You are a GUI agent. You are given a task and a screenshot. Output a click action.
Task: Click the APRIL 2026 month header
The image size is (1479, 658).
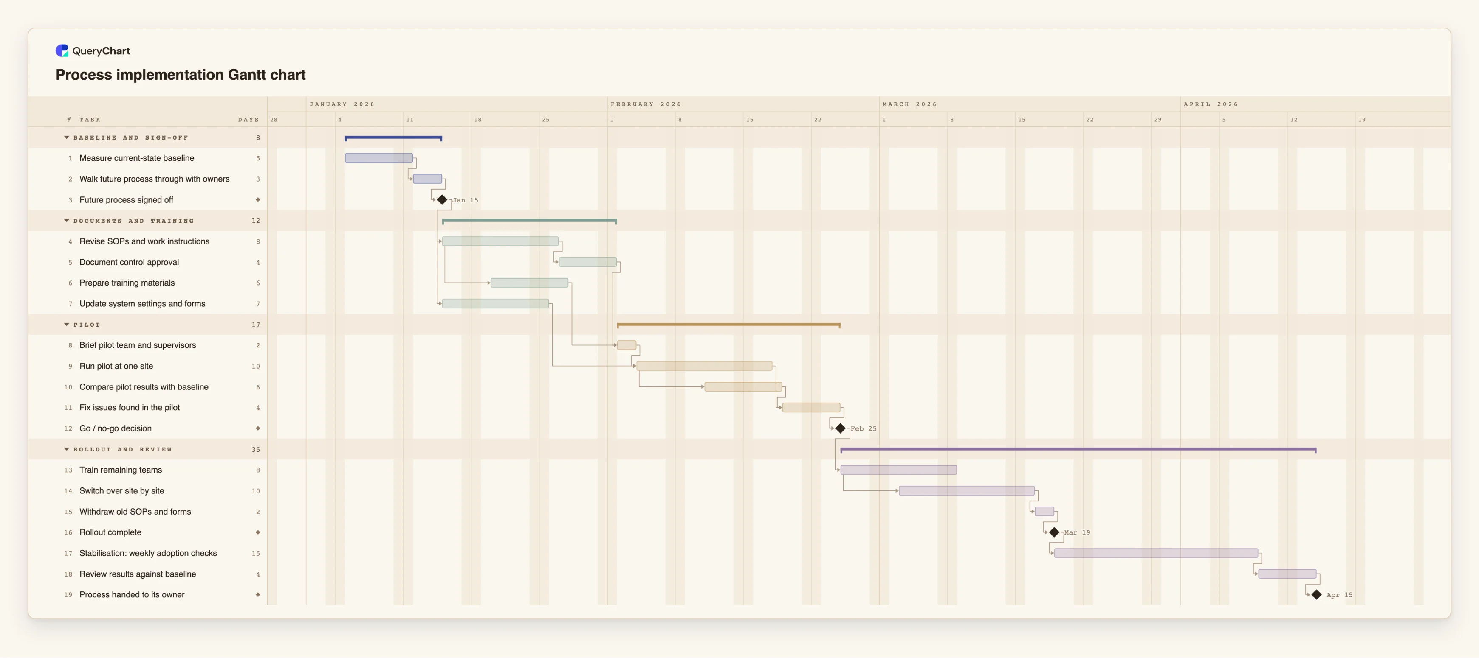click(x=1211, y=104)
